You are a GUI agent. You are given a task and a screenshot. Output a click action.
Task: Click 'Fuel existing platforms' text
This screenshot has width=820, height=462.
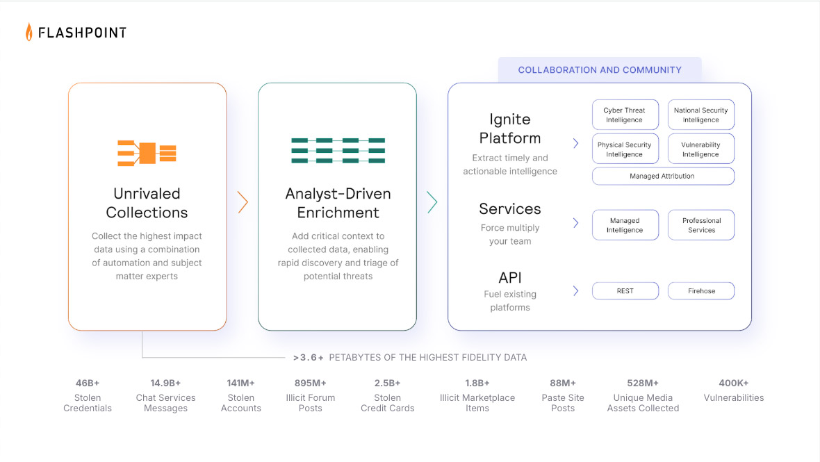(x=510, y=301)
